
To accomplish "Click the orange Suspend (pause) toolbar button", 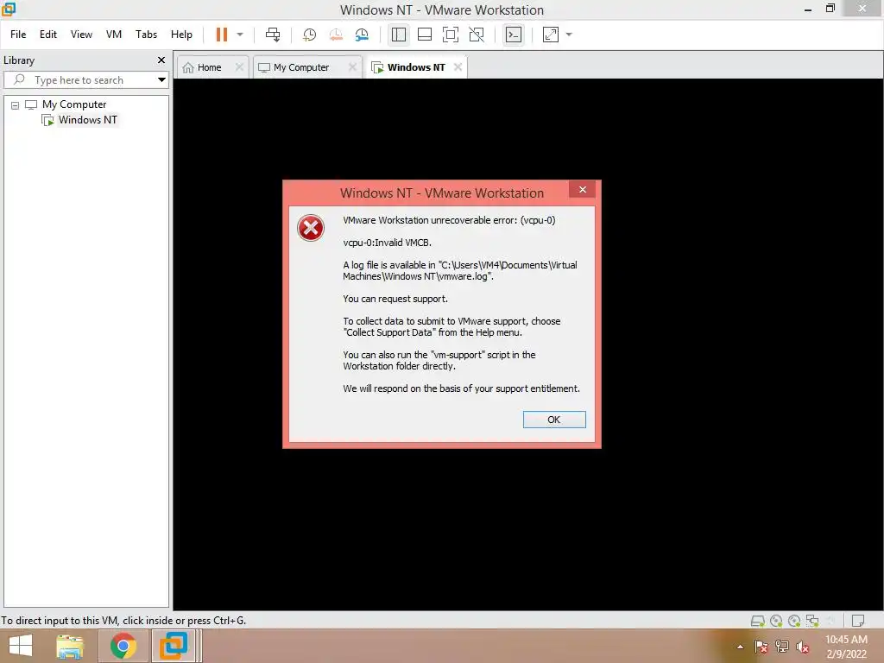I will [x=222, y=35].
